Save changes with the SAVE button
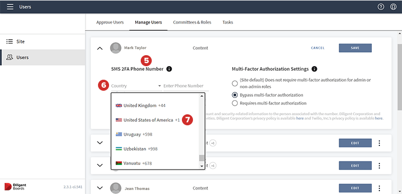 (x=355, y=48)
